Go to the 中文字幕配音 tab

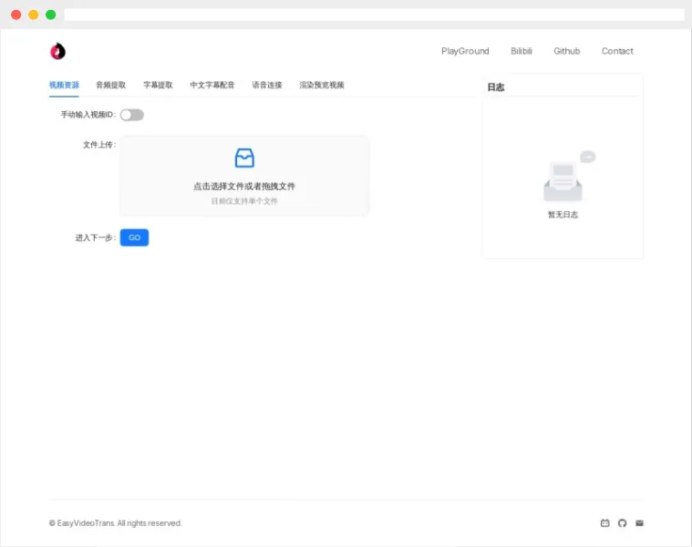point(212,85)
